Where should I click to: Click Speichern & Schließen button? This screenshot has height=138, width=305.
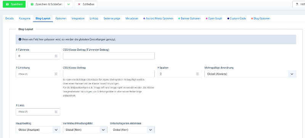tap(46, 4)
